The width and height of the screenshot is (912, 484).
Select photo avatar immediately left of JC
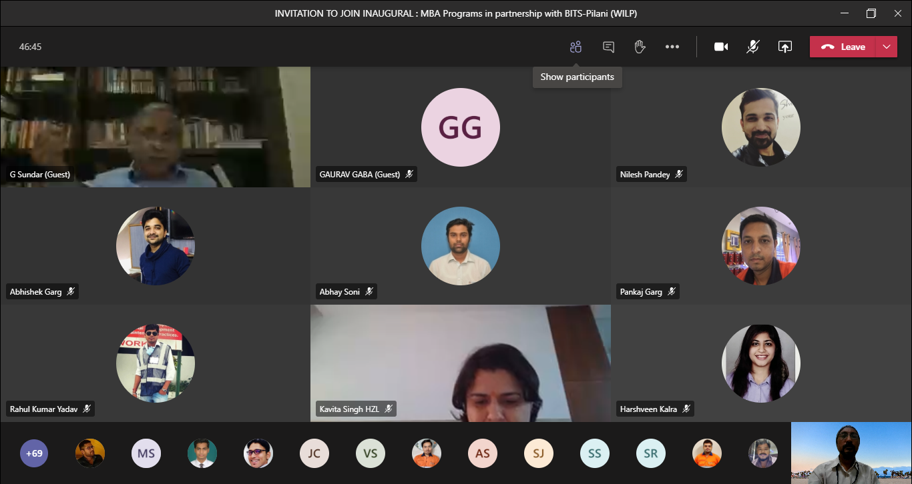[x=258, y=453]
